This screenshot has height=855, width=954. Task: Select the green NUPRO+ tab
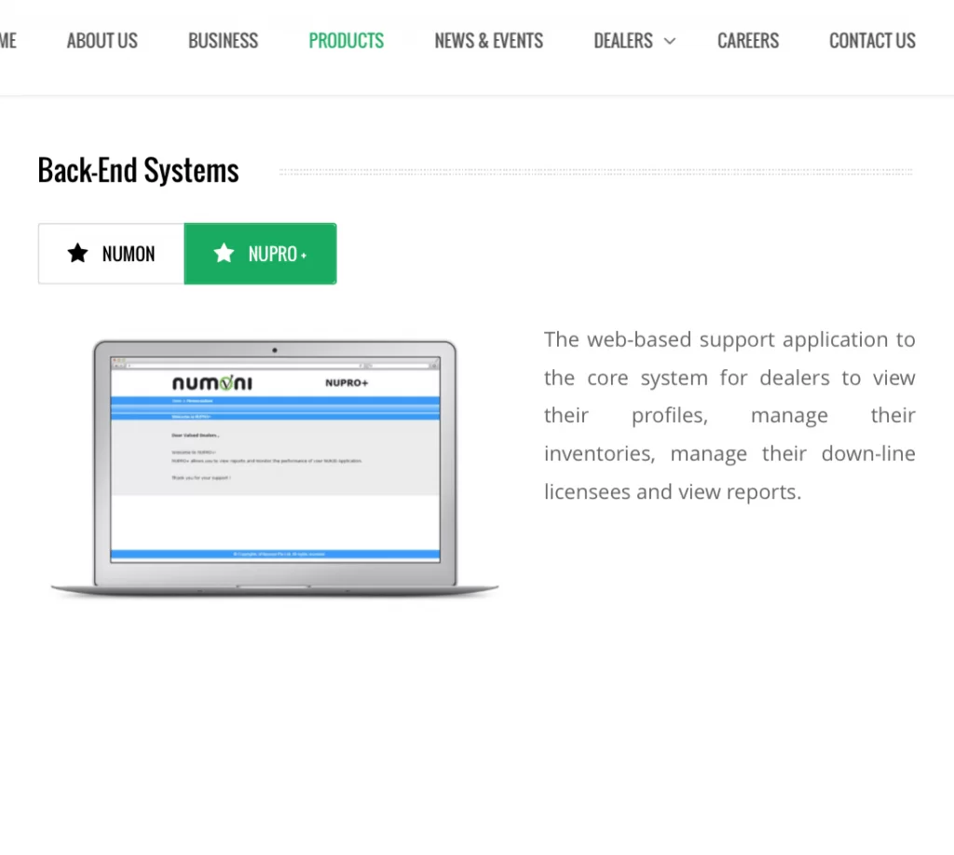click(x=261, y=254)
